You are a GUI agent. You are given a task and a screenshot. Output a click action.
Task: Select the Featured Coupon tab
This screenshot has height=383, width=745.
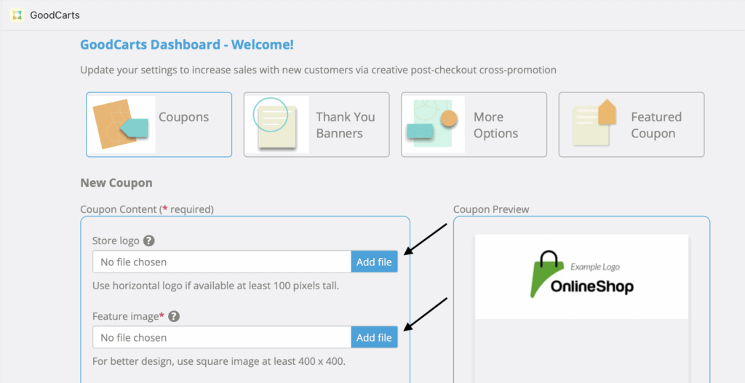tap(632, 125)
